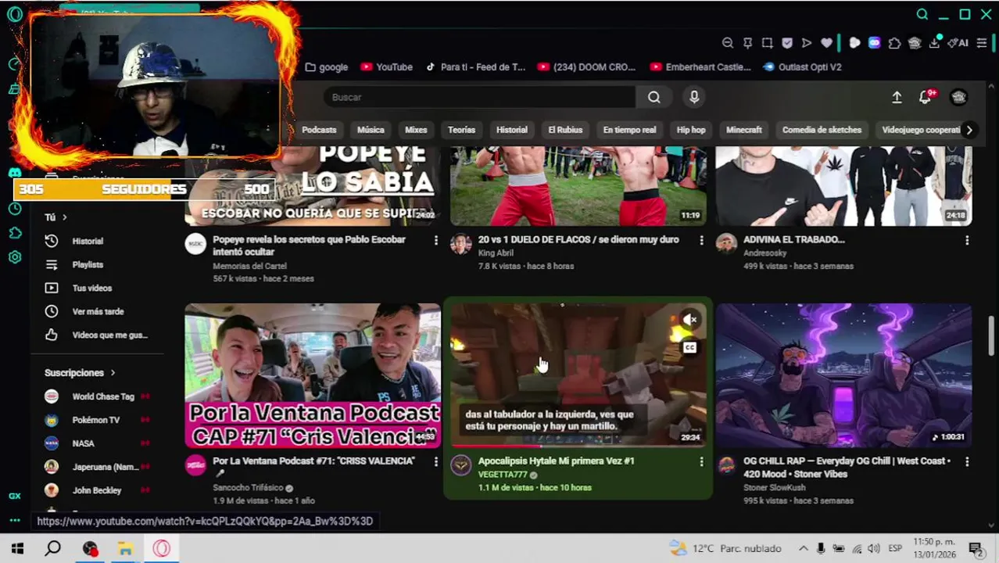Click the page vertical scrollbar thumb
Image resolution: width=999 pixels, height=563 pixels.
click(992, 335)
